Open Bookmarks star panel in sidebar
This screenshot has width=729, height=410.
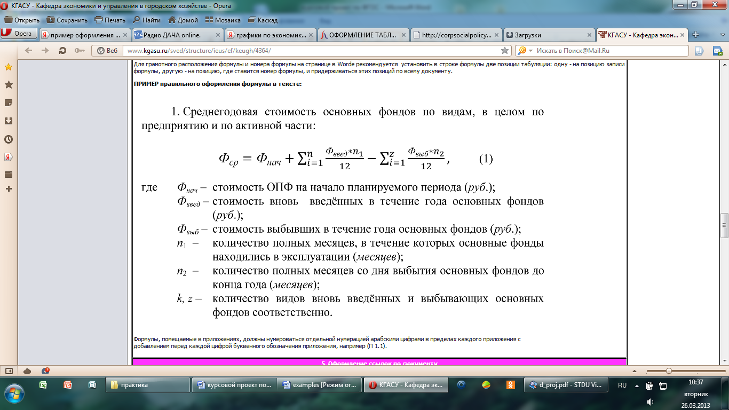pos(9,67)
